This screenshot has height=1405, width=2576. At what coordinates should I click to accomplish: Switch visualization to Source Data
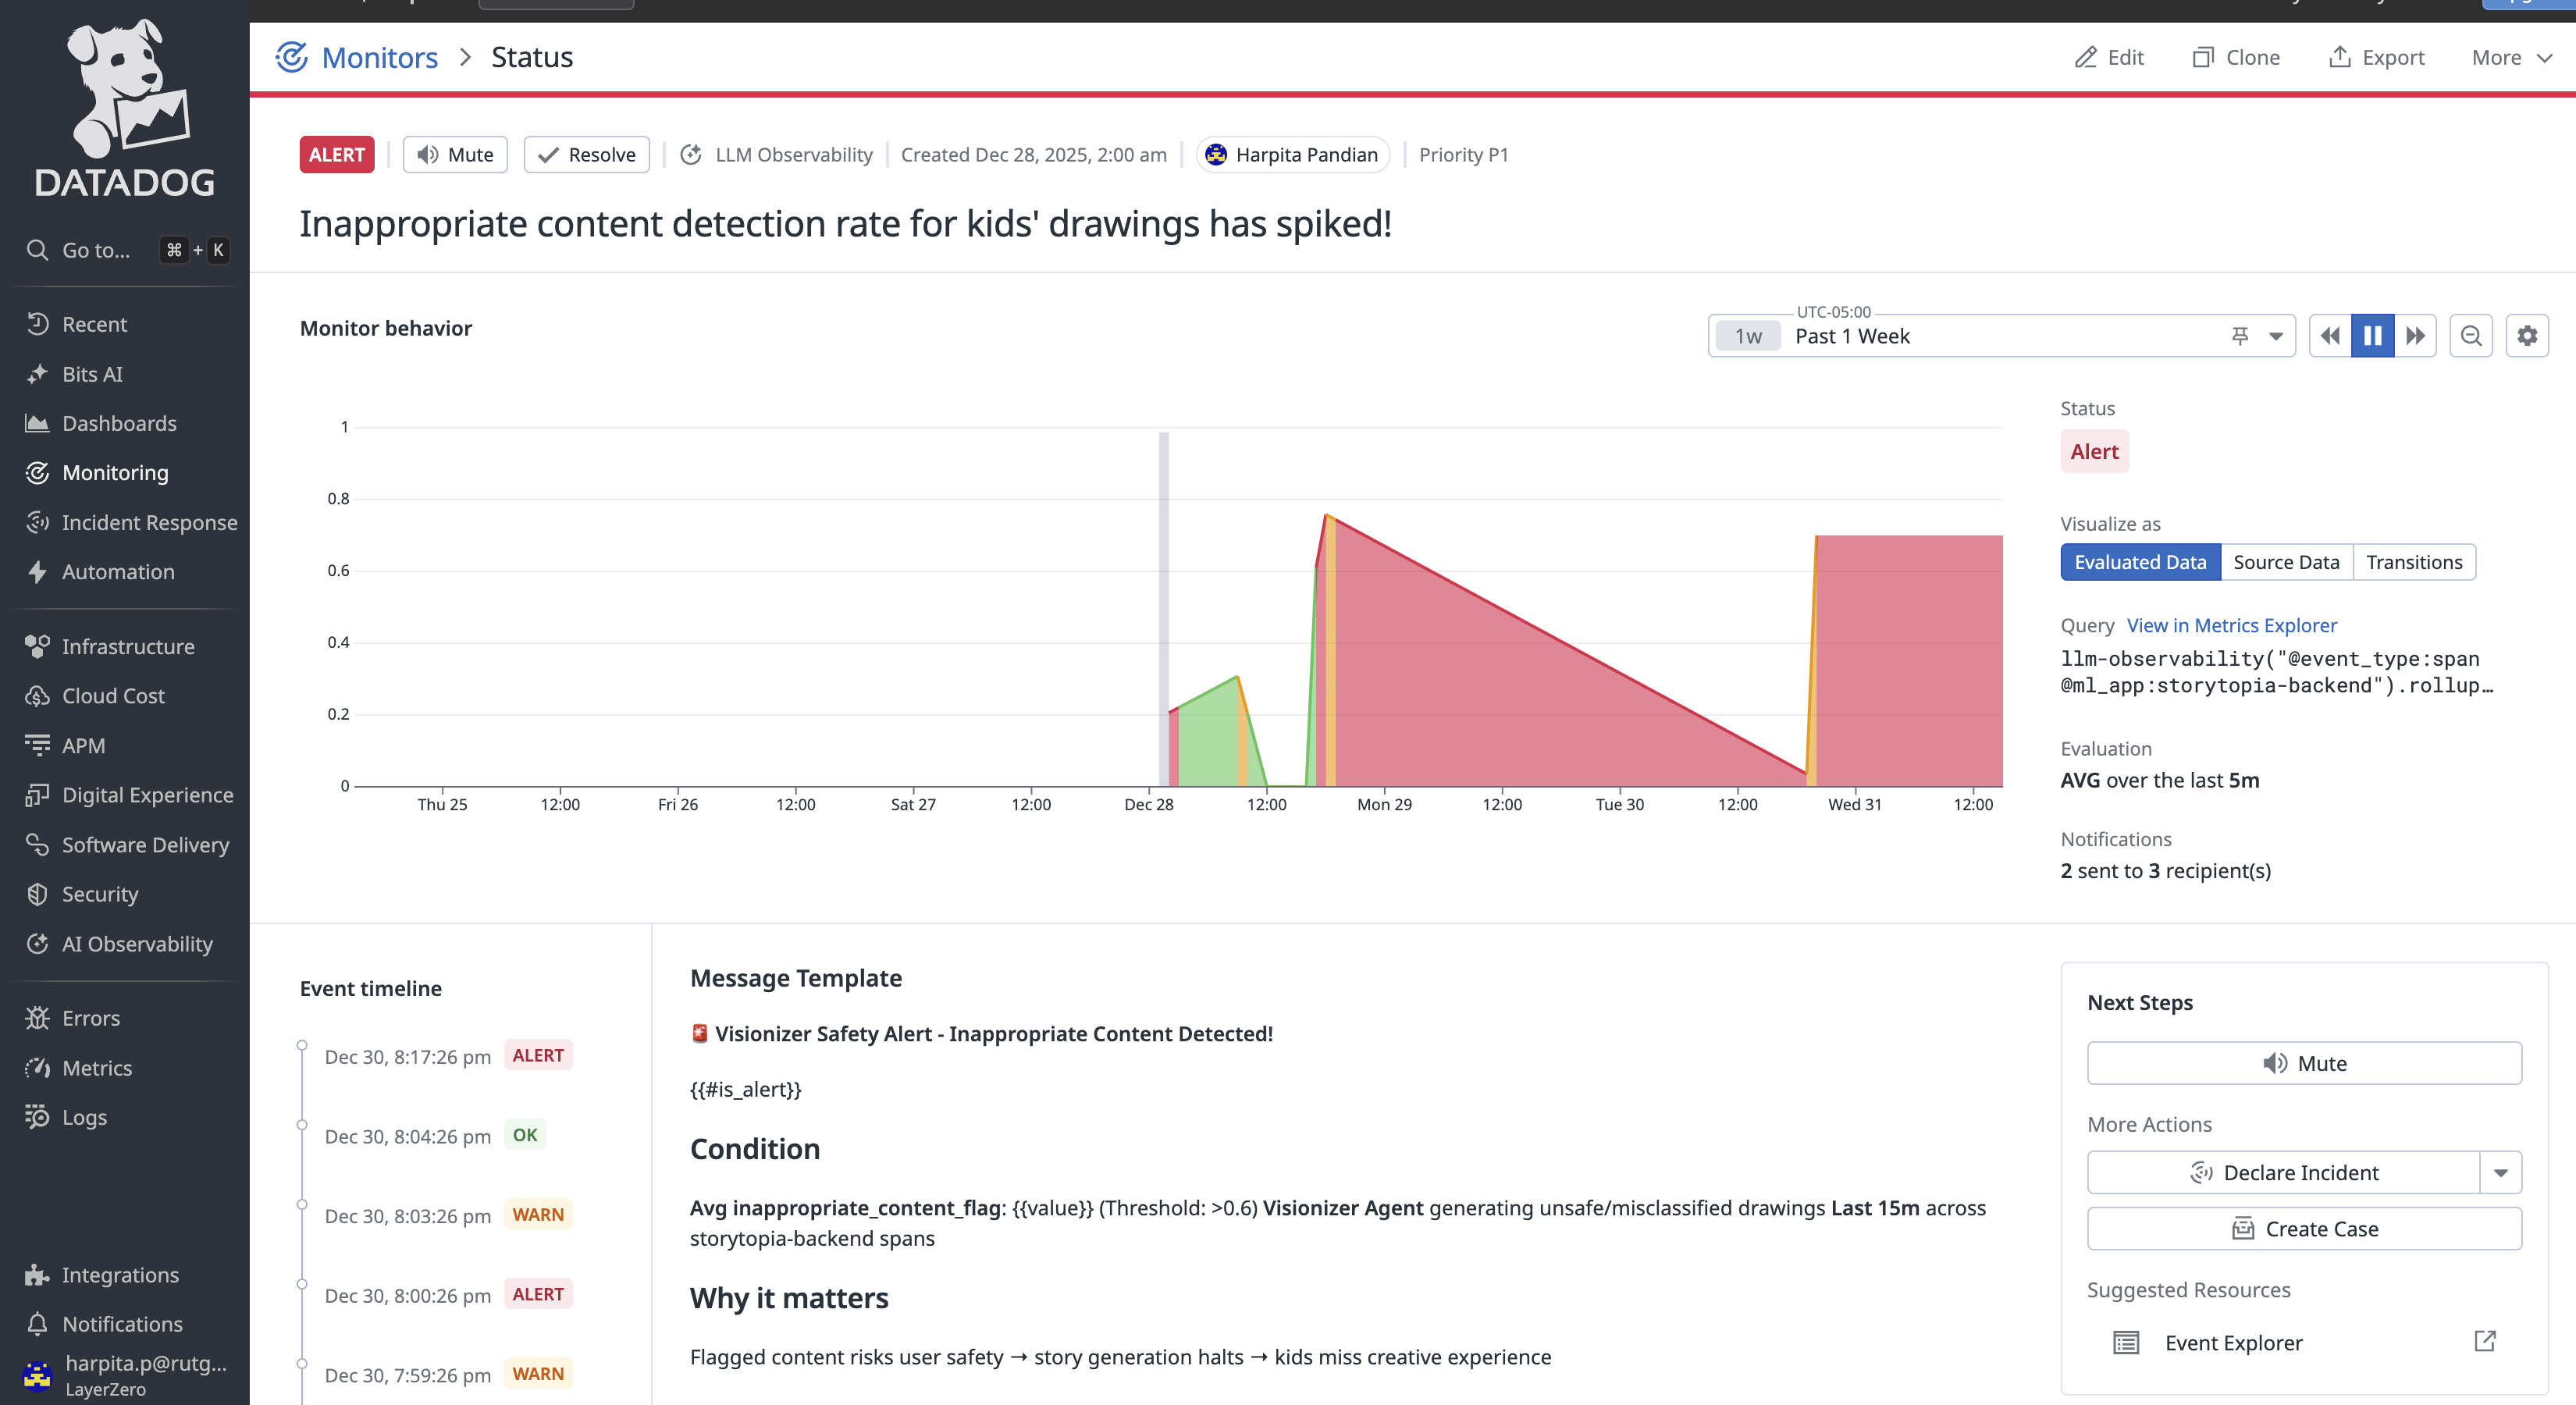click(x=2286, y=562)
